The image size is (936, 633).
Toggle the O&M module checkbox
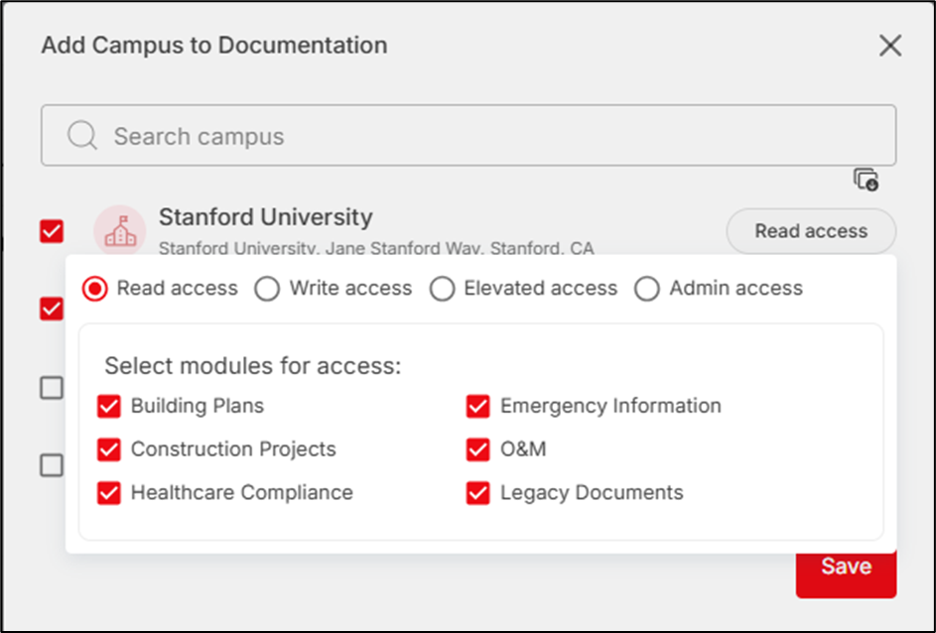[478, 449]
